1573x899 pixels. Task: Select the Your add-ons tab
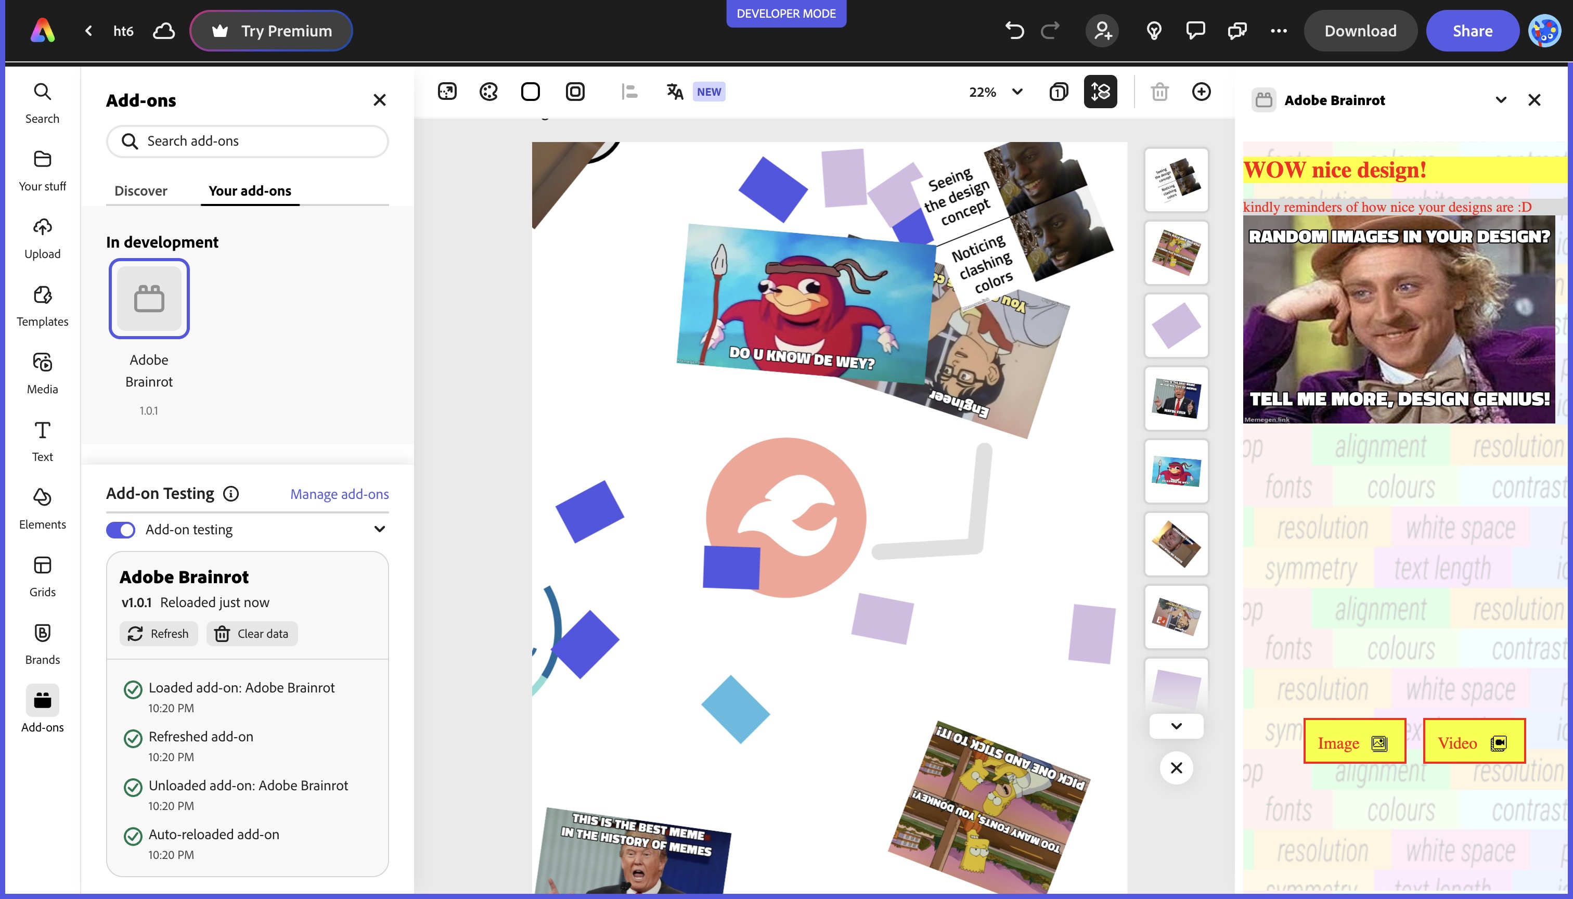249,191
